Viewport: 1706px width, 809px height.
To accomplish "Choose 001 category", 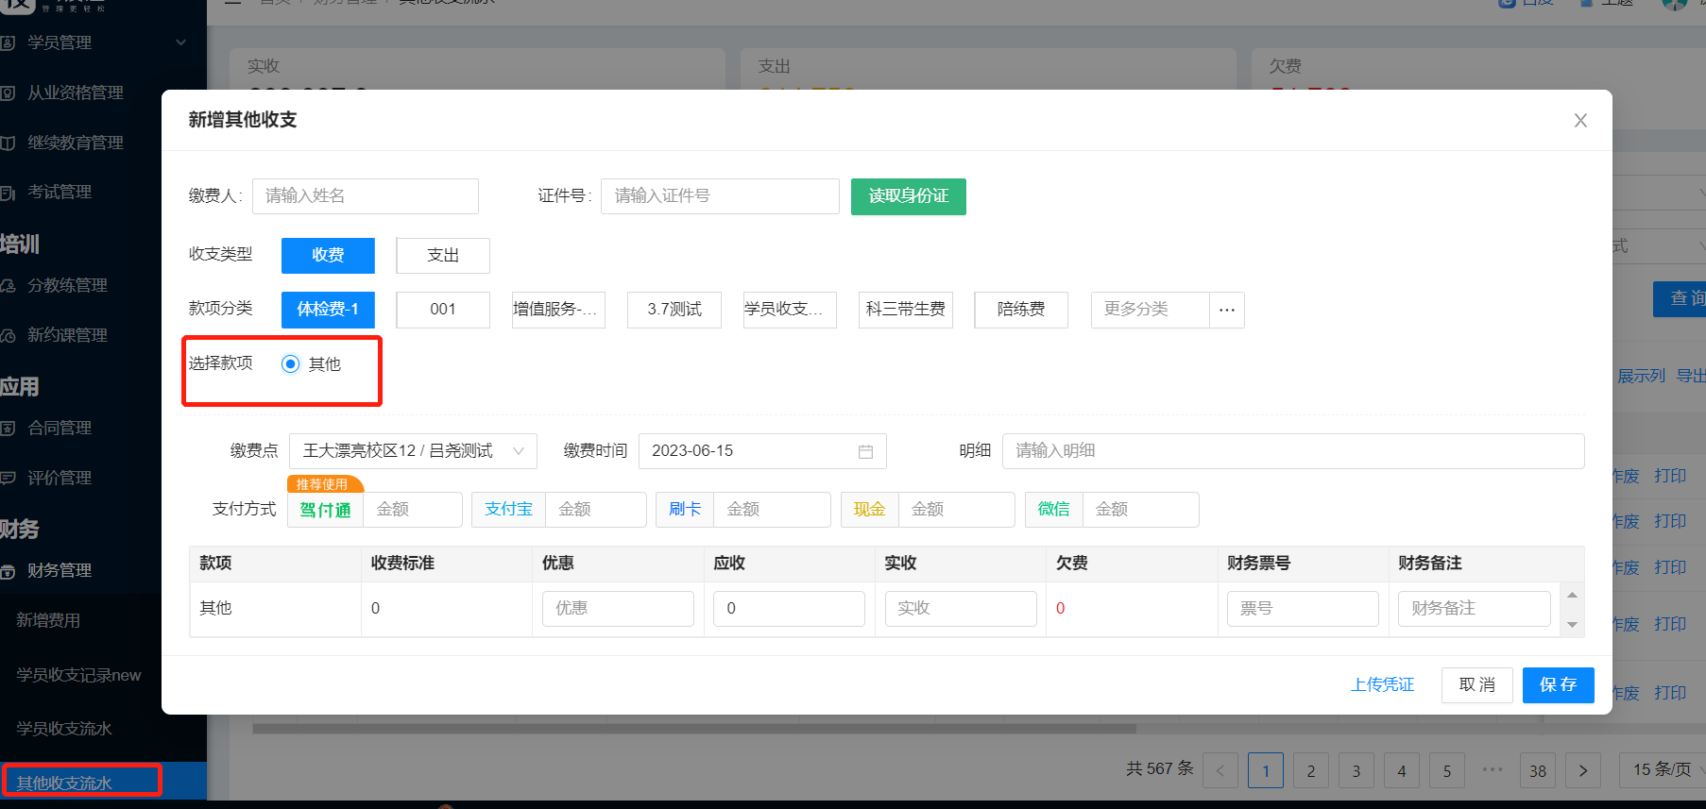I will tap(443, 310).
